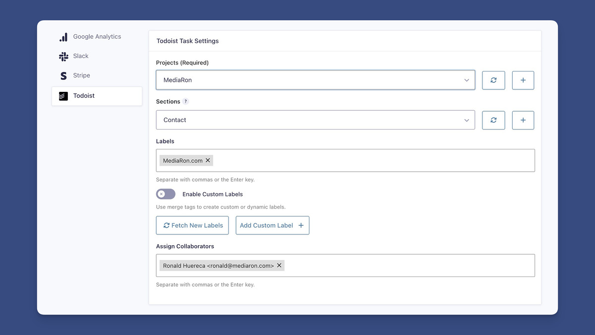
Task: Refresh the Projects list
Action: tap(493, 80)
